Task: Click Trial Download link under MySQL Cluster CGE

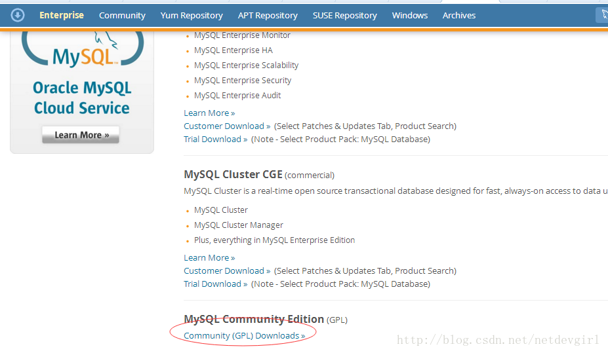Action: point(216,284)
